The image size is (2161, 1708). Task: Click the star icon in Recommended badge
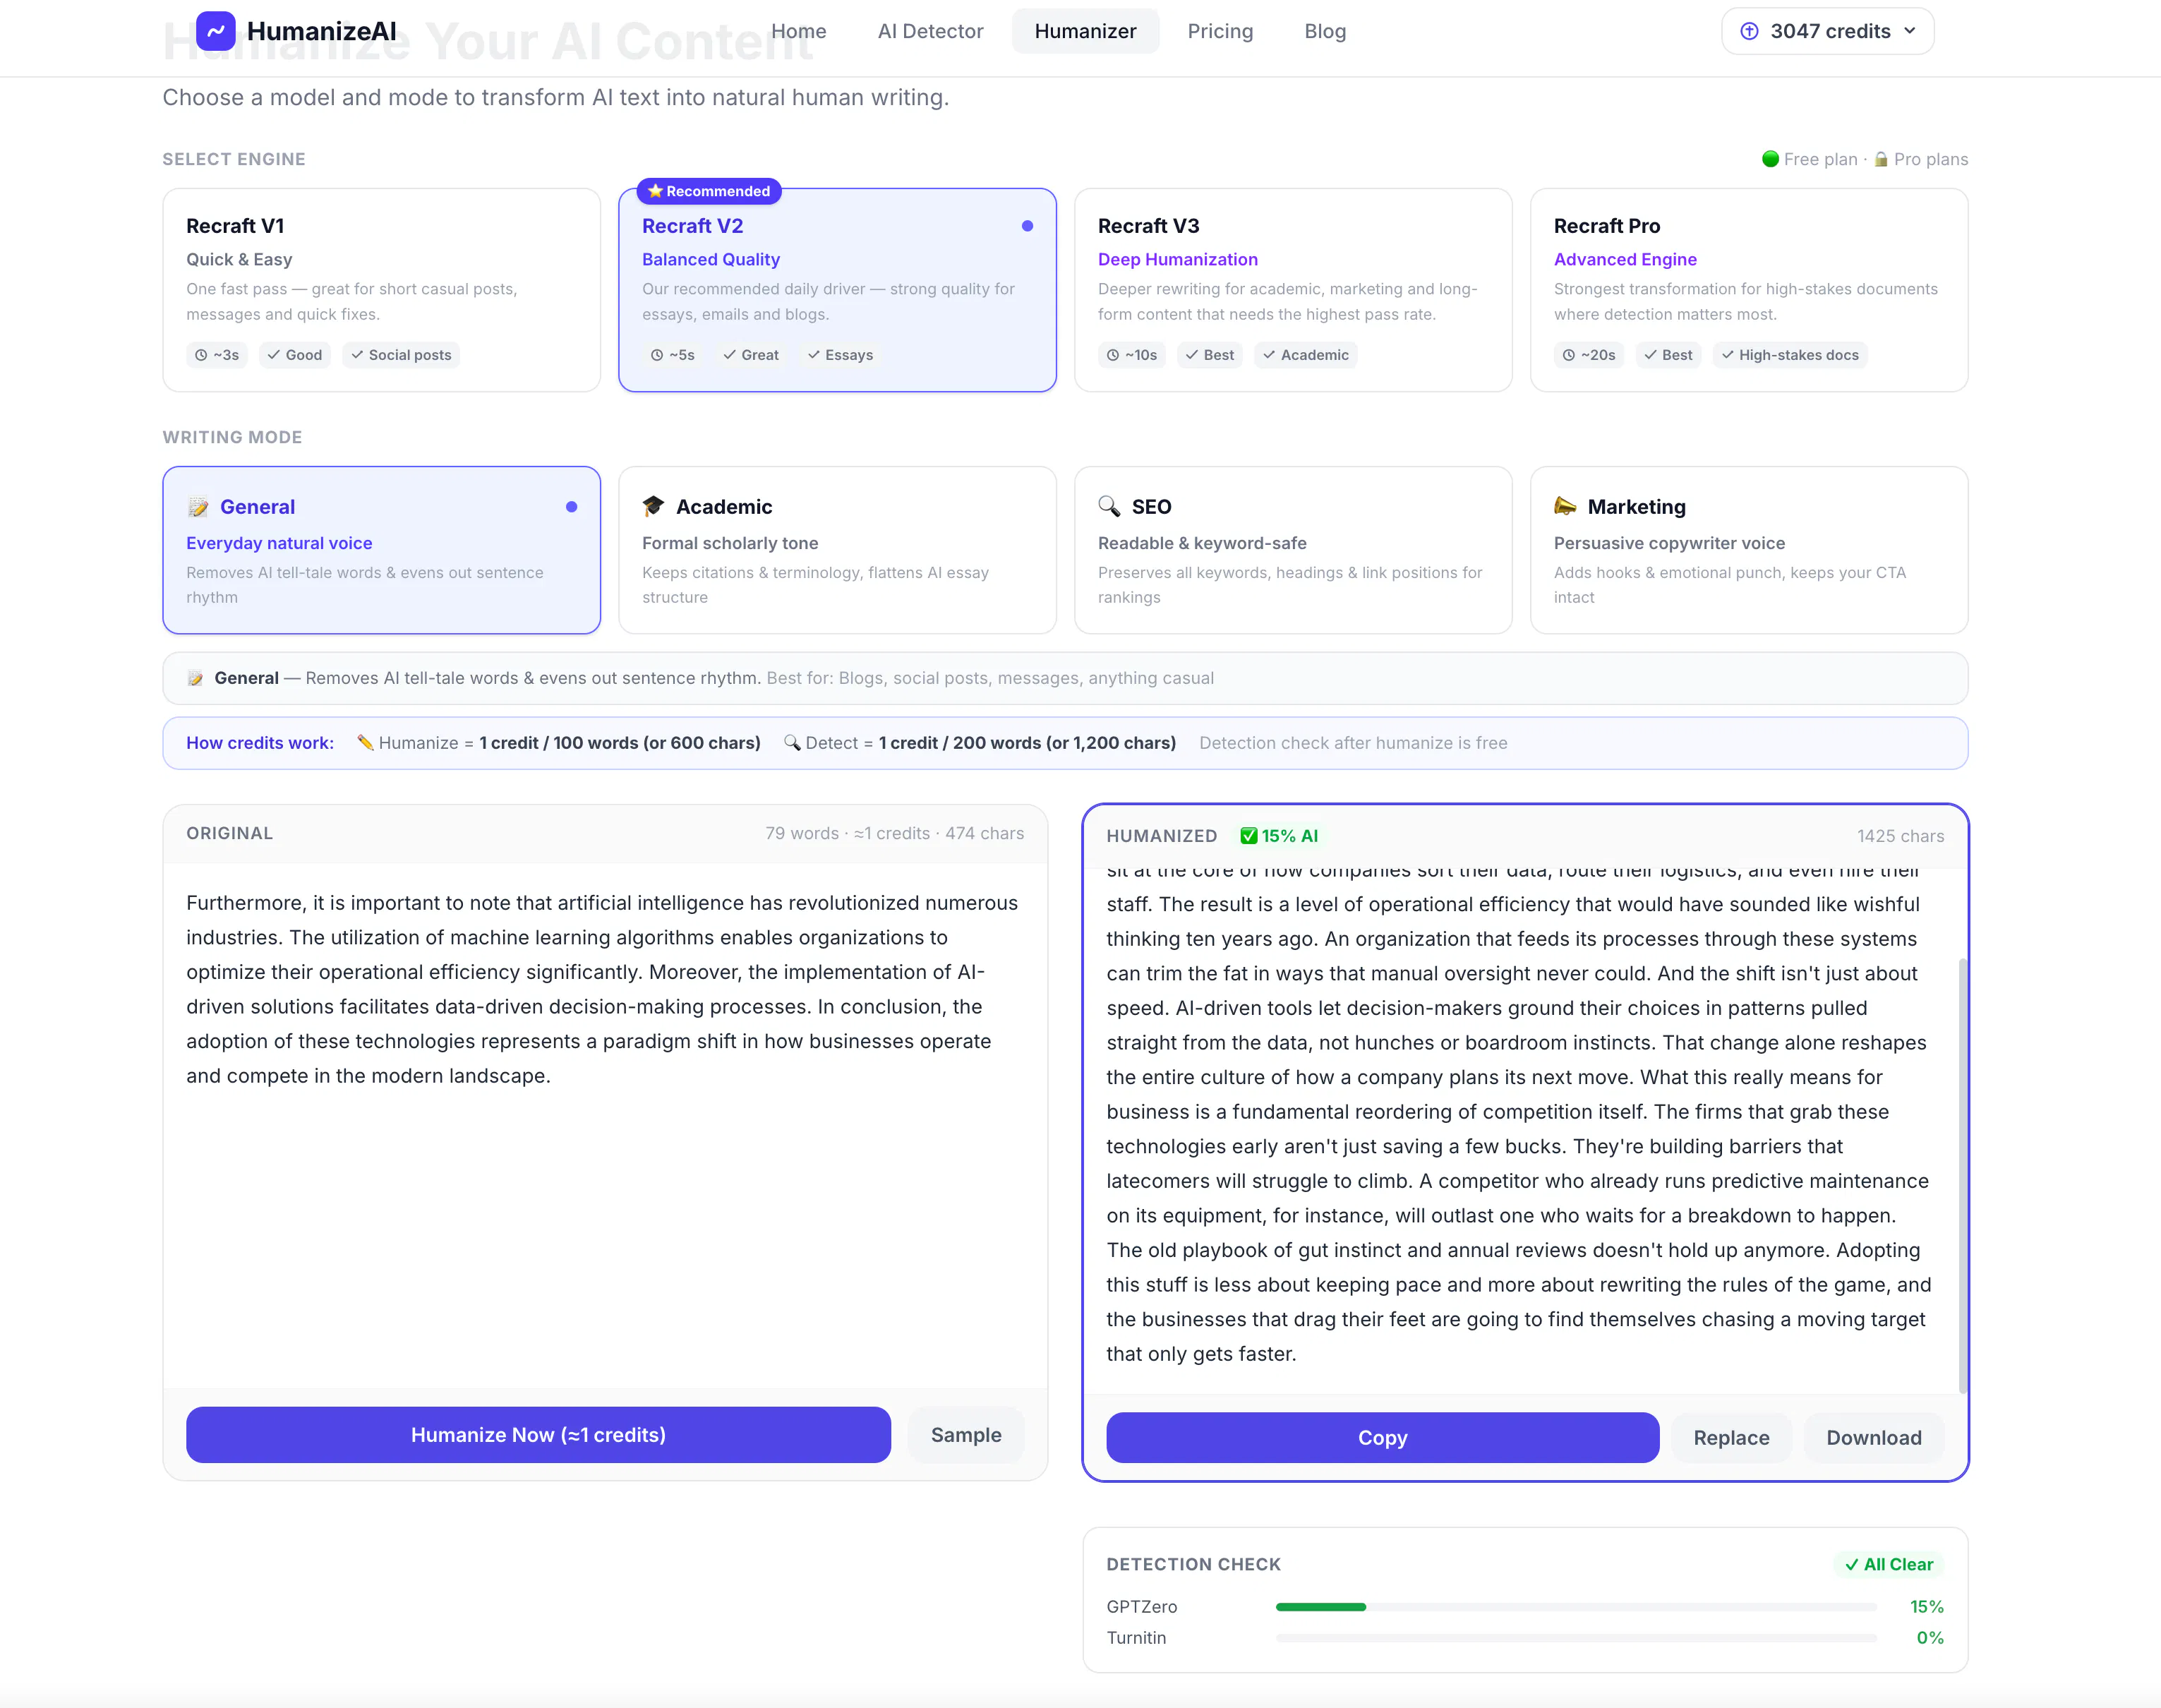(655, 191)
